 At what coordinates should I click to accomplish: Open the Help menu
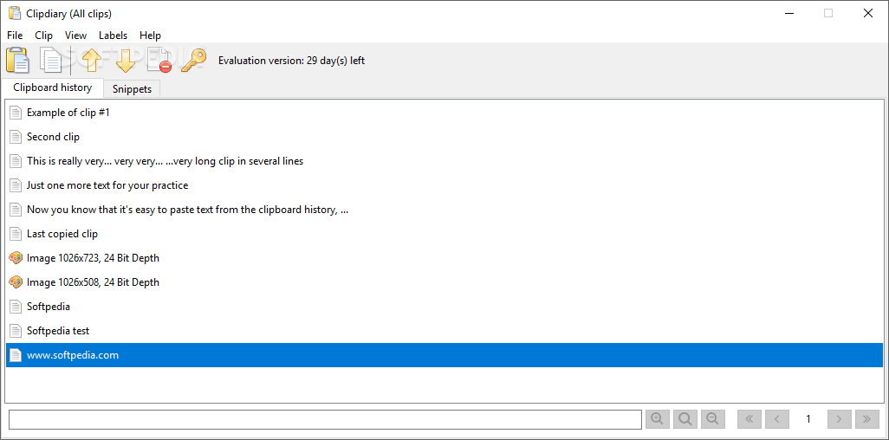pos(150,36)
